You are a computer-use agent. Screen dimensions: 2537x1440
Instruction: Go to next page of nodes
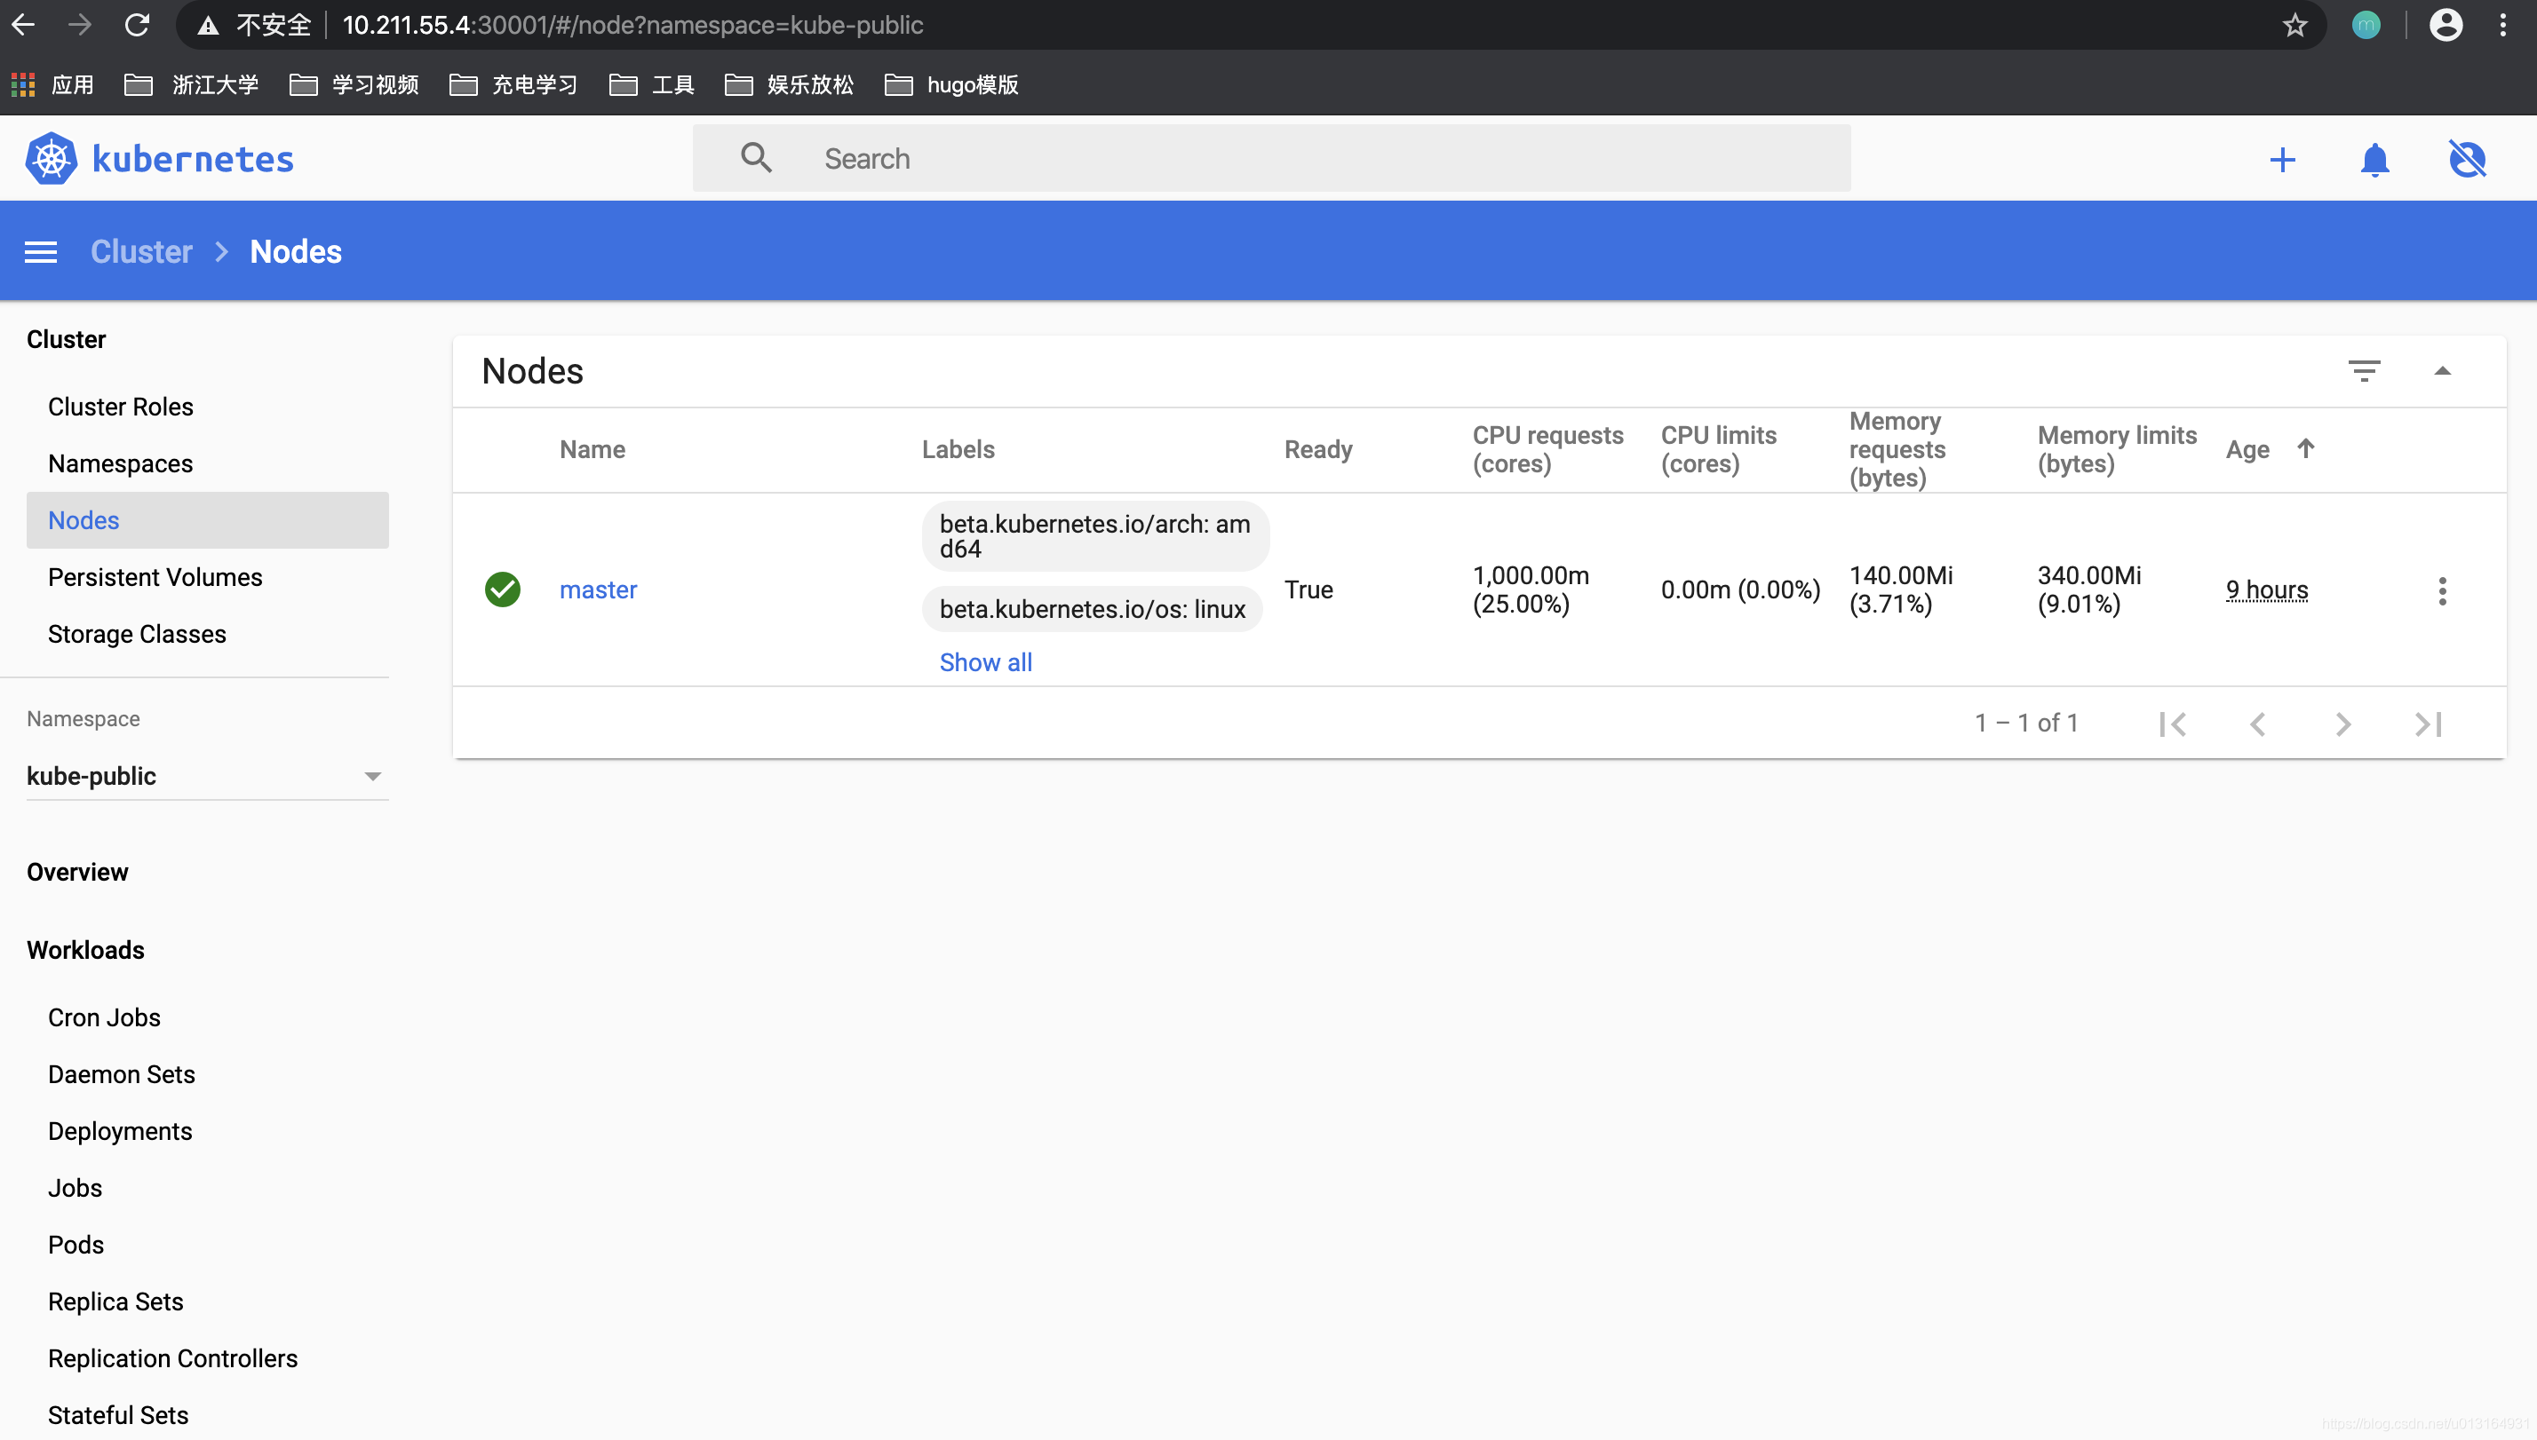coord(2342,724)
